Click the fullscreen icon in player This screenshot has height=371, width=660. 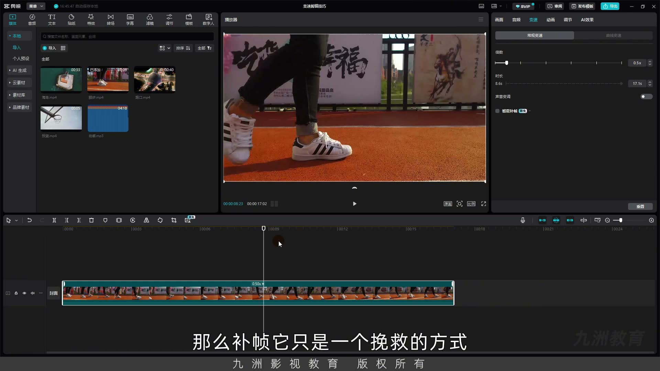[x=484, y=204]
